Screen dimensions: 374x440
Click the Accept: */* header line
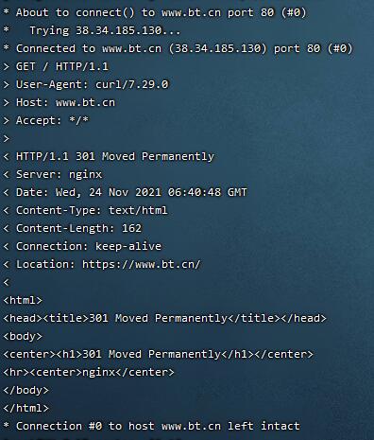[x=52, y=120]
